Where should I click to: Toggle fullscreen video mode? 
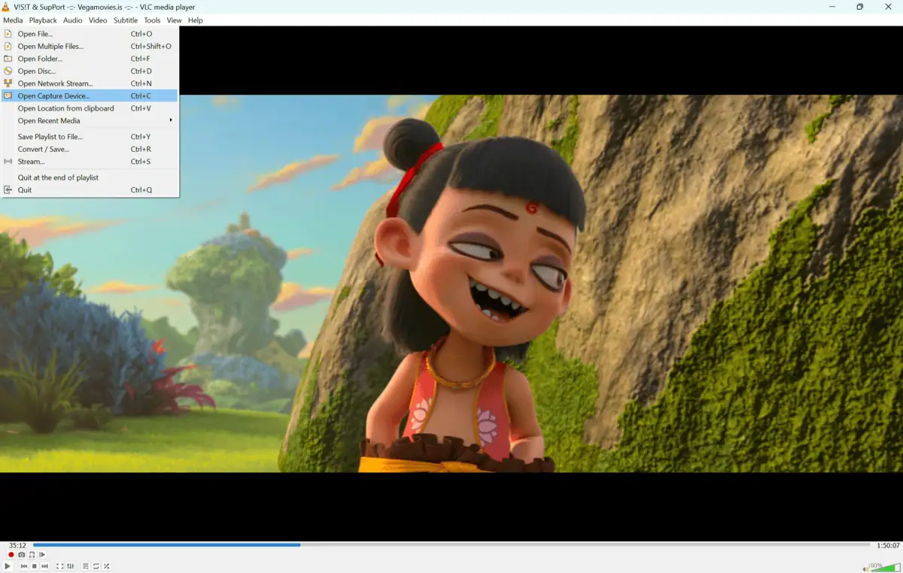point(60,566)
